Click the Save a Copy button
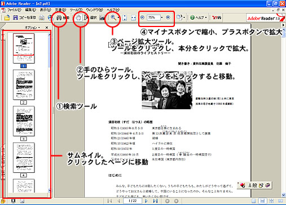The height and width of the screenshot is (205, 286). pos(24,17)
